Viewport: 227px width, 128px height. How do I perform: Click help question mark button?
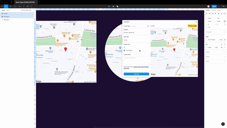click(223, 124)
